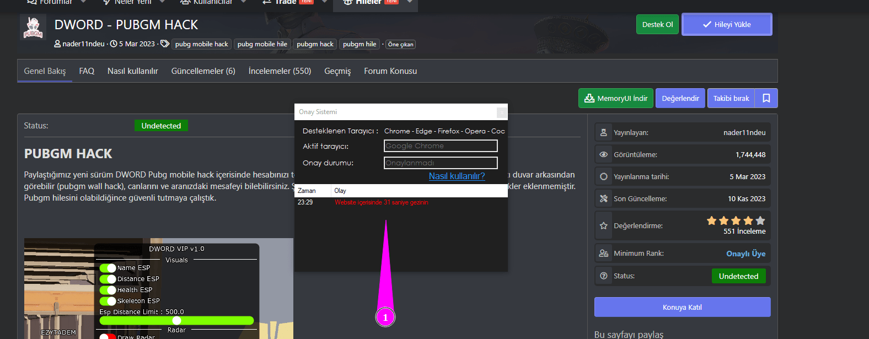Click the Konuya Katıl button

683,307
